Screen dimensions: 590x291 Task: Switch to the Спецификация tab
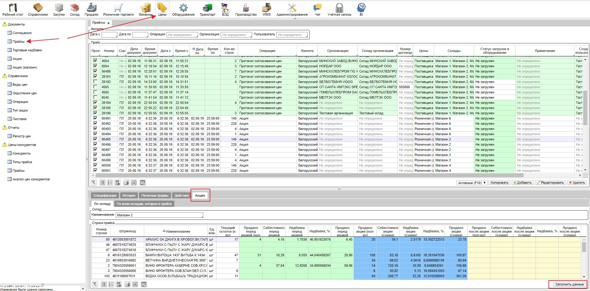click(x=105, y=195)
